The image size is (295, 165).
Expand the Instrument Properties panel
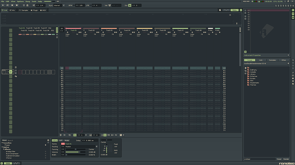click(288, 55)
